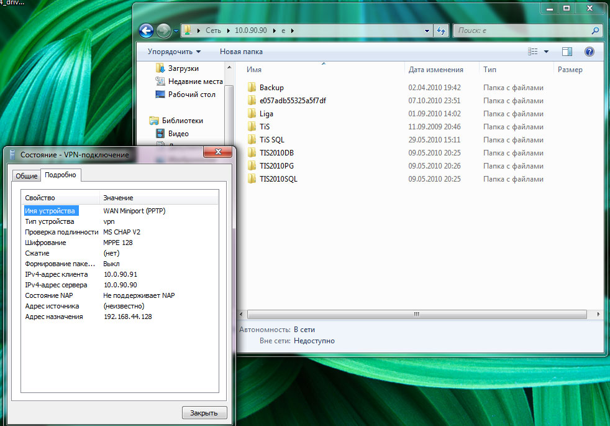Select Рабочий стол in navigation pane

[191, 95]
